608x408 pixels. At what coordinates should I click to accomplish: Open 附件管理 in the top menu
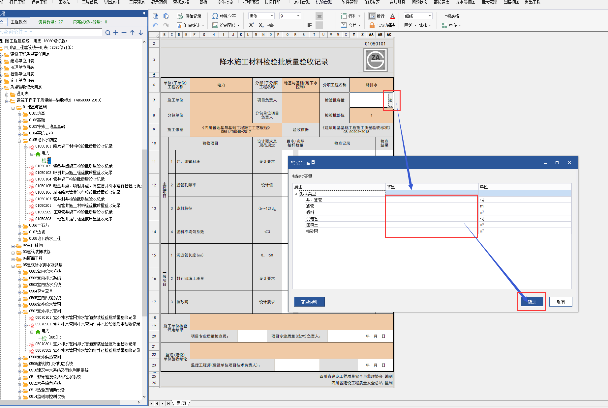[350, 2]
